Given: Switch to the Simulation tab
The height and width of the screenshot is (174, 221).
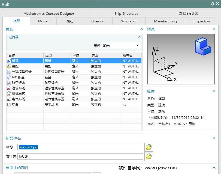Looking at the screenshot, I should (x=129, y=21).
